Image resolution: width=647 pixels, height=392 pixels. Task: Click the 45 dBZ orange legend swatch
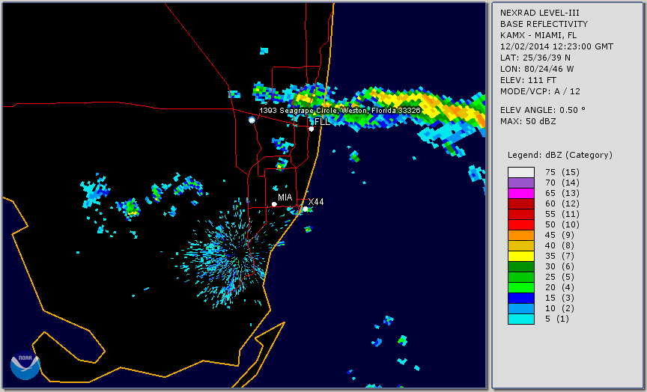521,235
